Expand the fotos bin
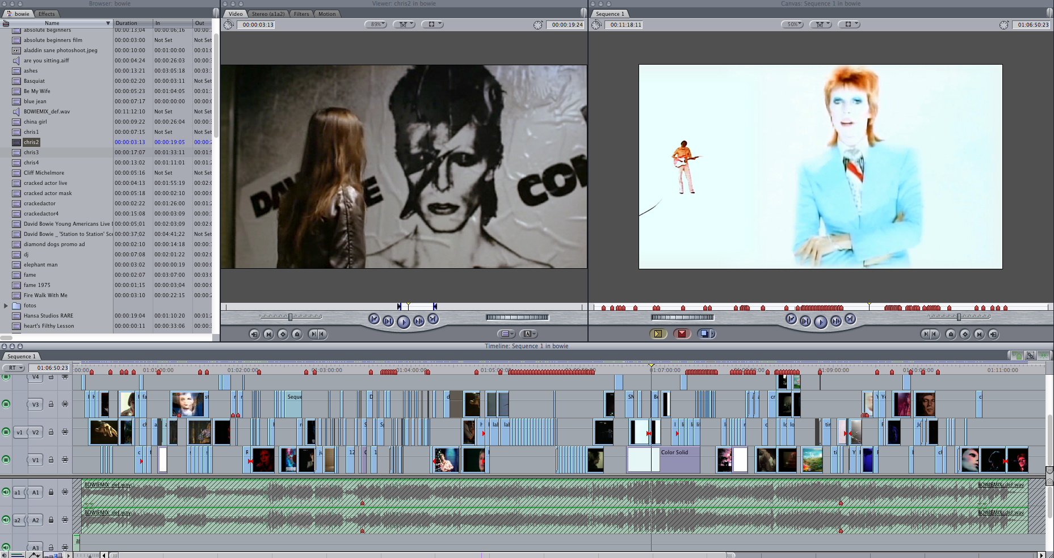Viewport: 1054px width, 558px height. coord(6,306)
